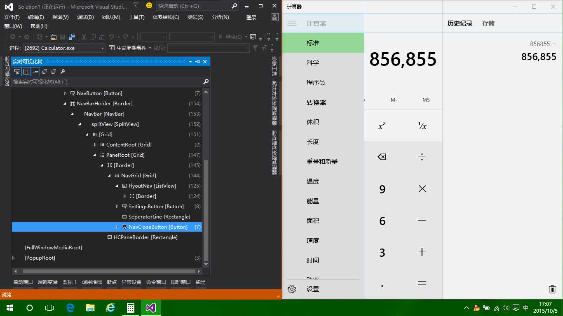Expand the SettingsButton [Button] node
563x316 pixels.
click(117, 207)
